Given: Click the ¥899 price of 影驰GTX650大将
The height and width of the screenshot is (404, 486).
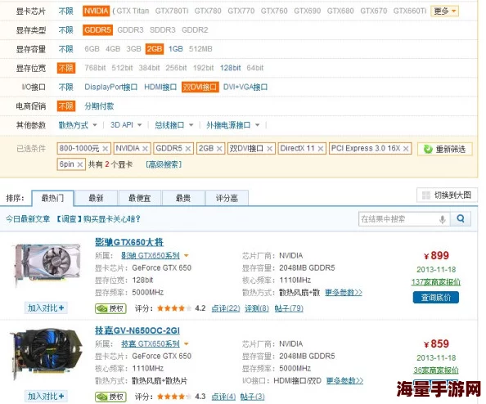Looking at the screenshot, I should coord(436,256).
